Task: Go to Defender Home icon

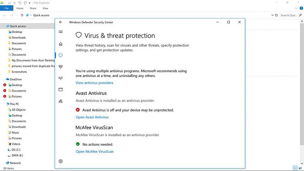Action: [61, 44]
